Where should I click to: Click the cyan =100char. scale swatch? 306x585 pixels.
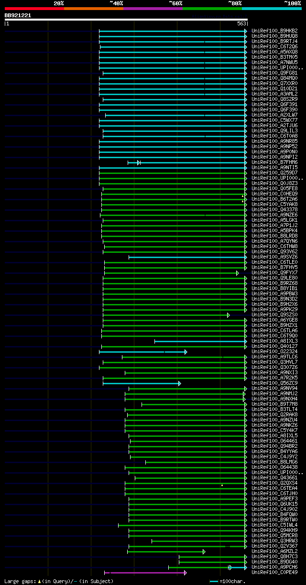tap(214, 581)
